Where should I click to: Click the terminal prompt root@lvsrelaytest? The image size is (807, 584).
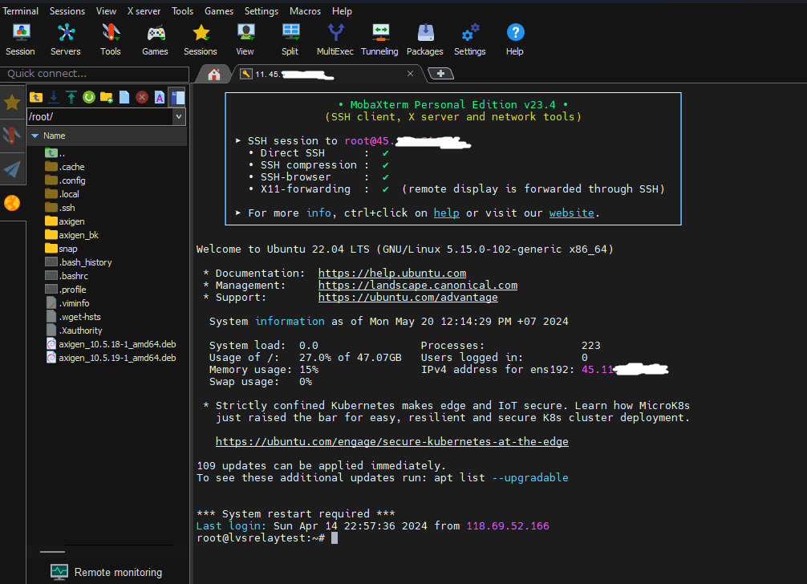pos(261,538)
